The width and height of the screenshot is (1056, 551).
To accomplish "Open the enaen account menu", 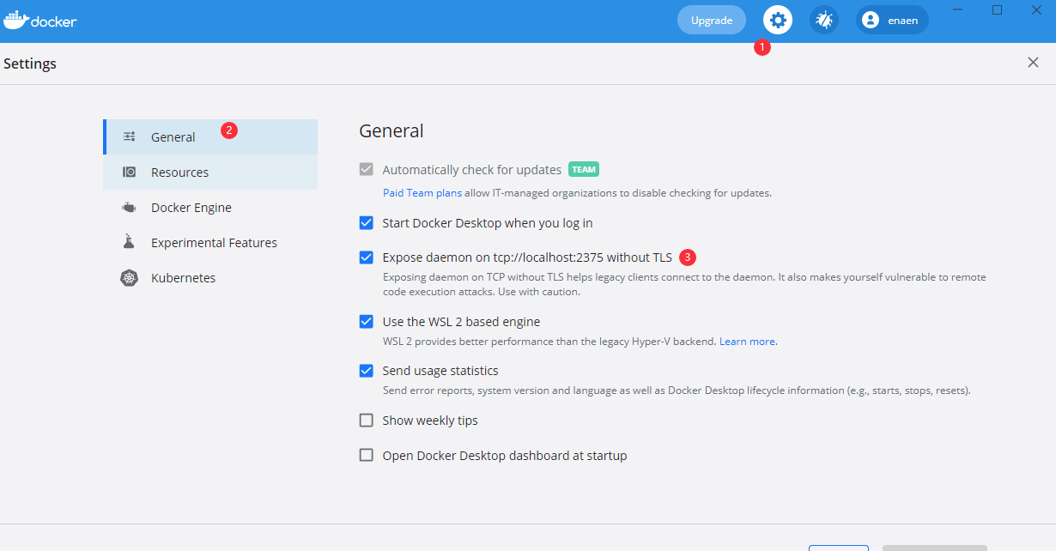I will (x=892, y=20).
